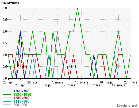The image size is (139, 108).
Task: Click the 22. apr axis label
Action: point(8,82)
